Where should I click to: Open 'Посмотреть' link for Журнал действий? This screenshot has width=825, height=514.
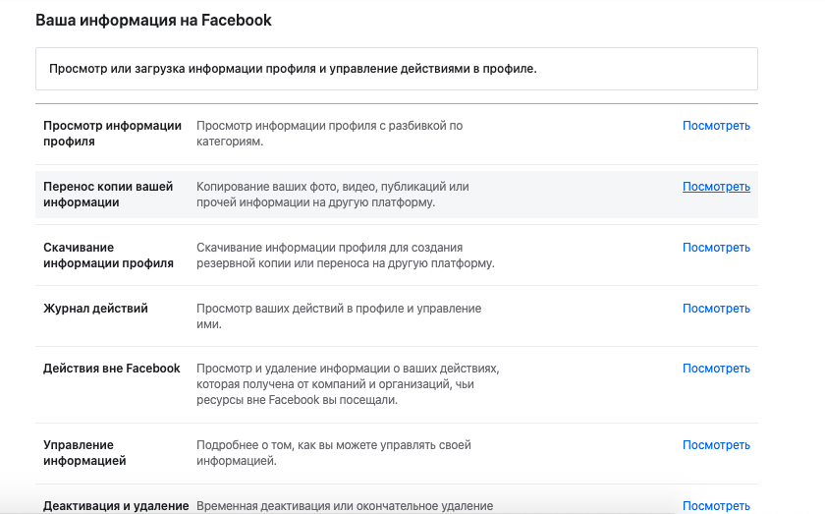coord(716,309)
